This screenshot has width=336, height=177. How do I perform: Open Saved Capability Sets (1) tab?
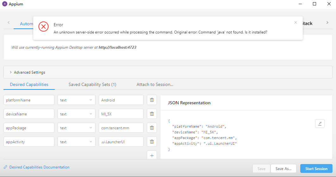pos(92,84)
